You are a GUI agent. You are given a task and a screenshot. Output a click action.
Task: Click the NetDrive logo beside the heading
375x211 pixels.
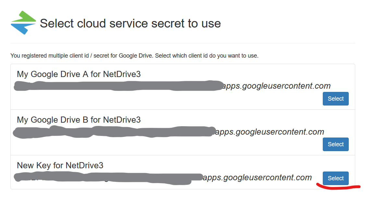tap(23, 23)
